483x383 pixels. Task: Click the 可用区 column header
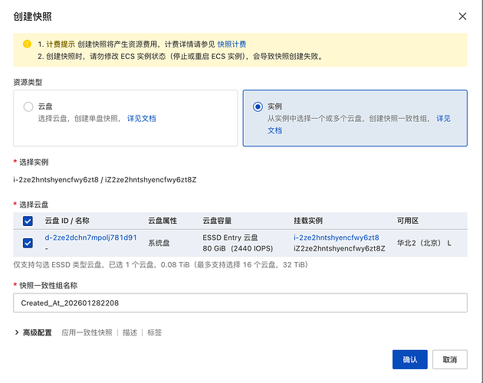(408, 221)
